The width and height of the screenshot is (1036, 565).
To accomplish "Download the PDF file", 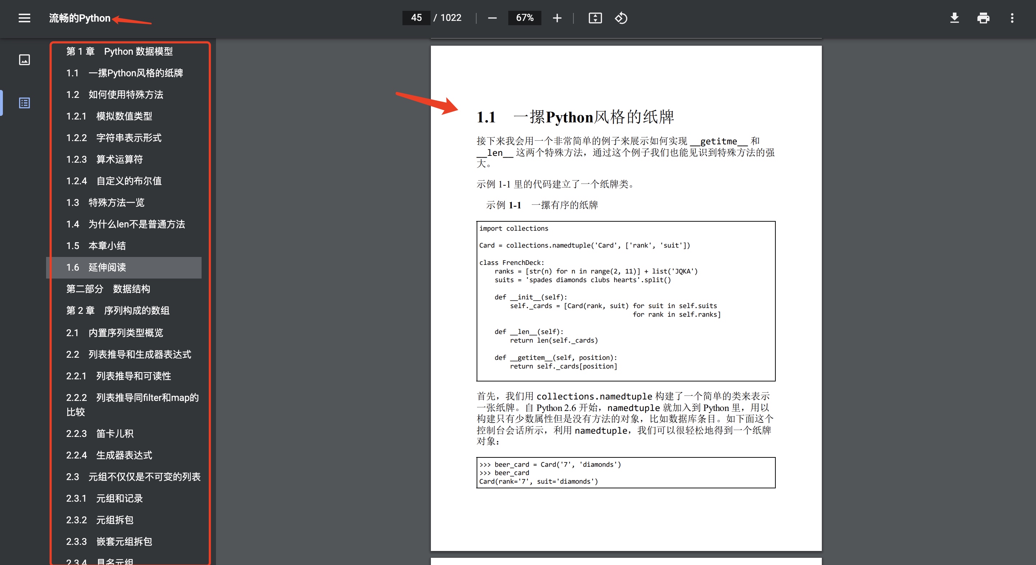I will click(954, 18).
